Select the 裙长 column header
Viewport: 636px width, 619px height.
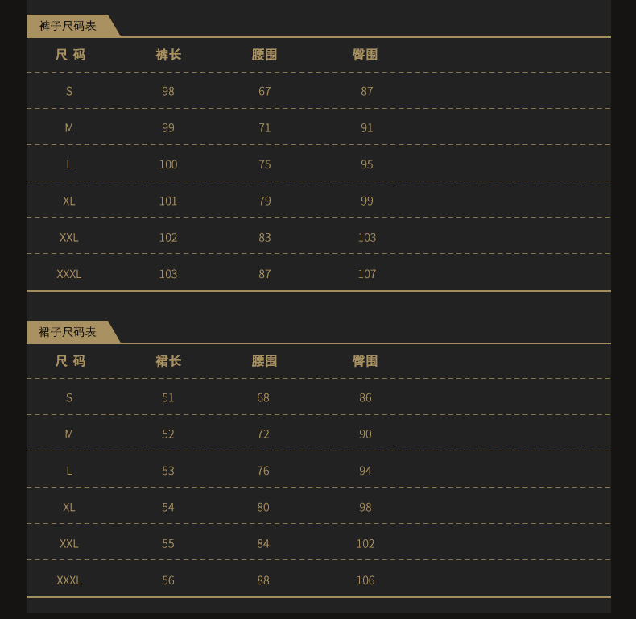[168, 361]
